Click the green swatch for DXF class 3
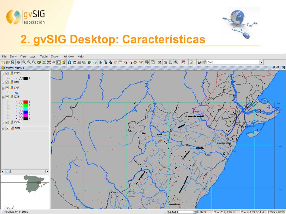Screen dimensions: 286x214 25,105
